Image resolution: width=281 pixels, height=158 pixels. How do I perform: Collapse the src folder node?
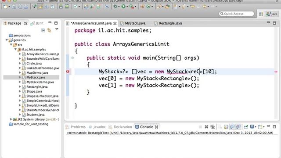11,45
